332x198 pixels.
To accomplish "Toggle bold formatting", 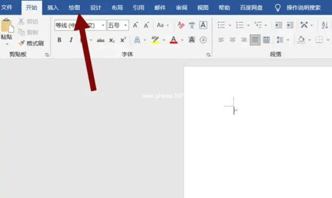I will pos(59,40).
